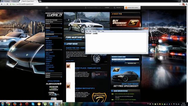The width and height of the screenshot is (188, 106).
Task: Click the Denghini shield logo
Action: [99, 97]
